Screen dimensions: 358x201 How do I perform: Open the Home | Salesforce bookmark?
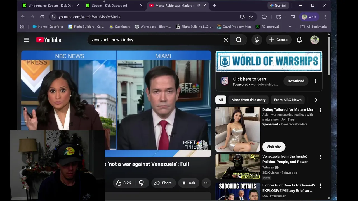(x=48, y=27)
